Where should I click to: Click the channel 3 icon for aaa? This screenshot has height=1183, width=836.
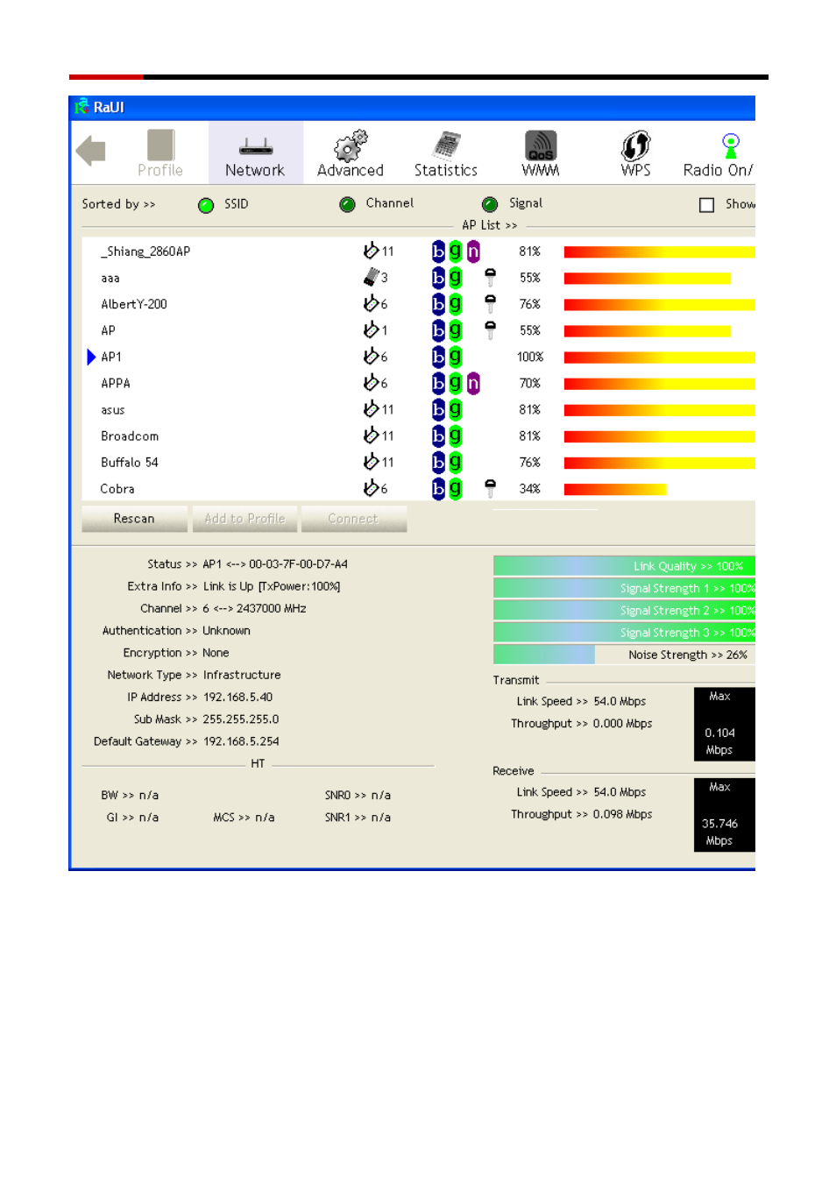(x=372, y=277)
